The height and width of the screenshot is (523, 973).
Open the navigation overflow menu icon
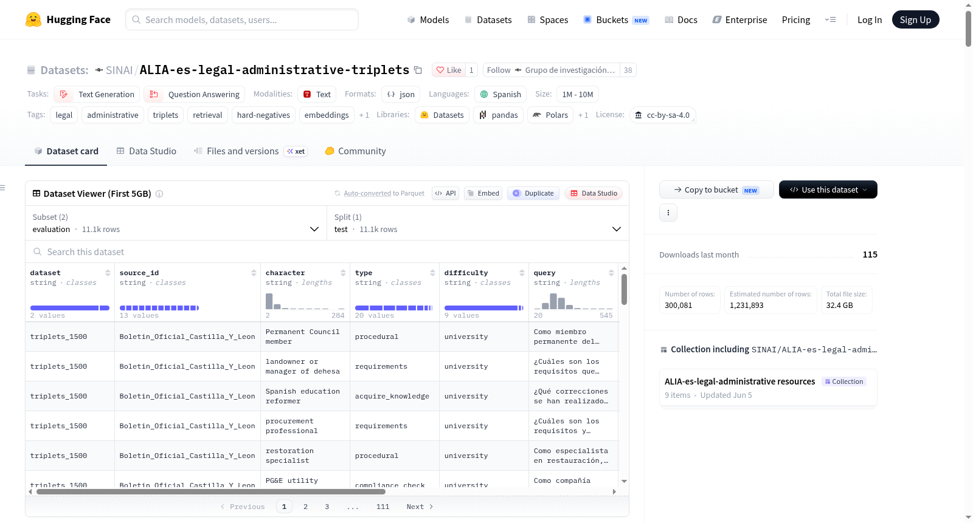830,19
